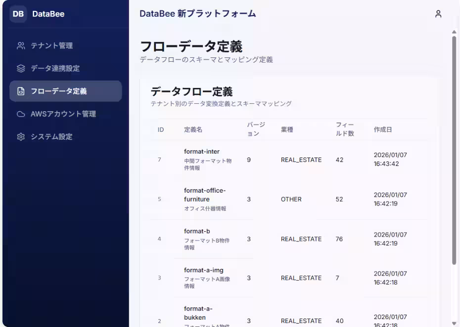Click REAL_ESTATE in format-inter row
Viewport: 460px width, 327px height.
[301, 160]
